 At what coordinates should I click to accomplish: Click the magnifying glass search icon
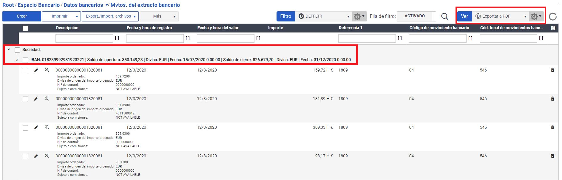[x=444, y=16]
